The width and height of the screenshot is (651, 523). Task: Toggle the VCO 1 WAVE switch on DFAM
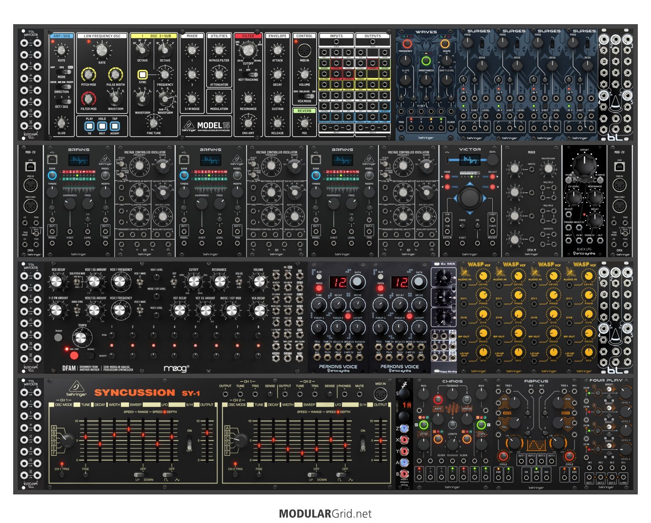click(140, 283)
